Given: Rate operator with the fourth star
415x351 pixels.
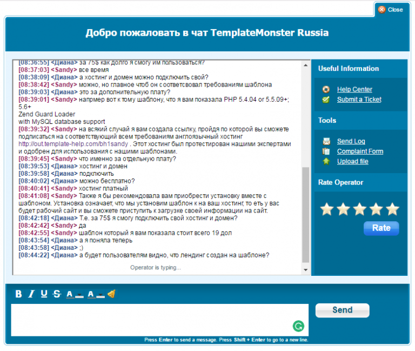Looking at the screenshot, I should tap(376, 209).
